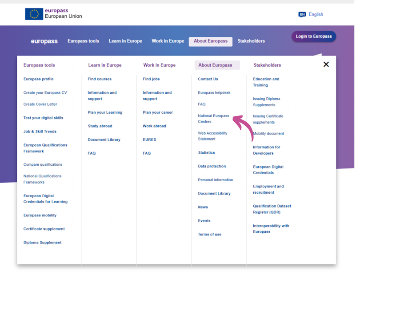This screenshot has width=420, height=315.
Task: Open Work in Europe navbar item
Action: [168, 41]
